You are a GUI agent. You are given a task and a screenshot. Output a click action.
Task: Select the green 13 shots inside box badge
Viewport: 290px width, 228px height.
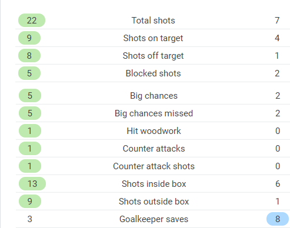[x=32, y=184]
